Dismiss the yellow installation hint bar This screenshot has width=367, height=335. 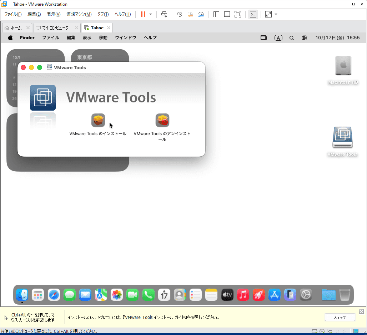click(x=361, y=311)
